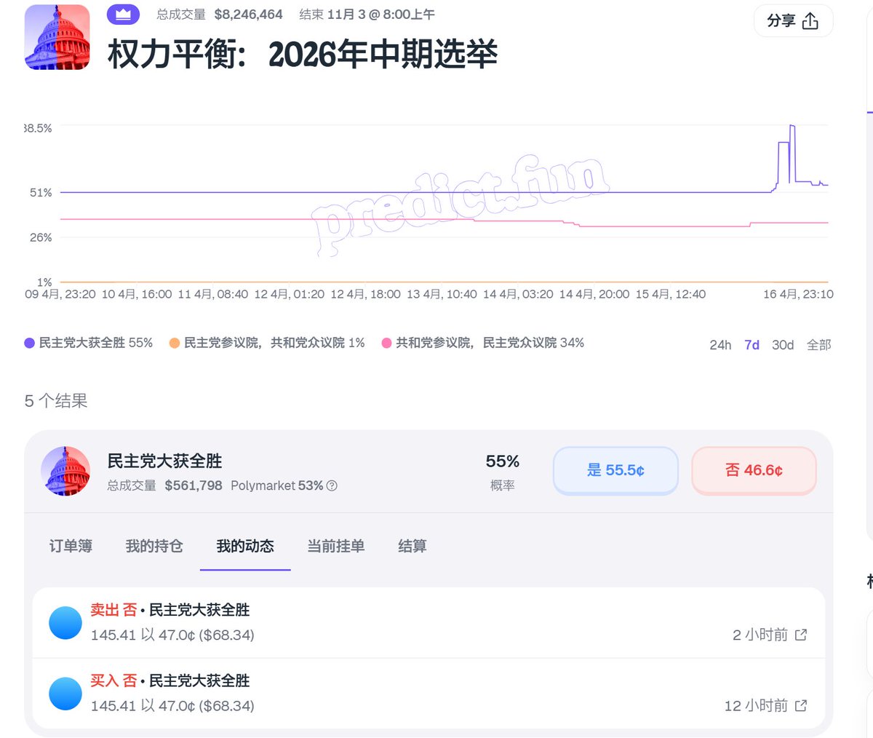Click the 分享 share button

pyautogui.click(x=793, y=21)
